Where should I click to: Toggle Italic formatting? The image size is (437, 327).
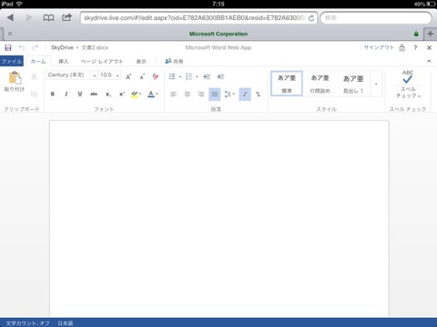[x=66, y=94]
